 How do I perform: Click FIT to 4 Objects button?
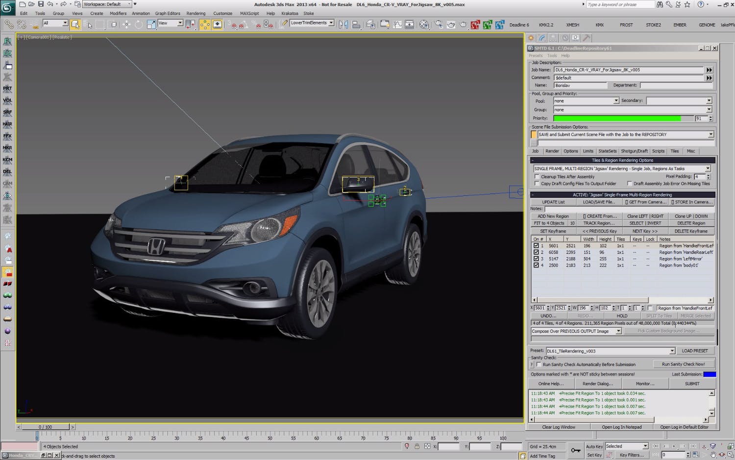pos(549,223)
